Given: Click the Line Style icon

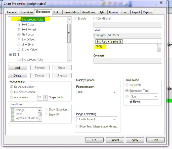Looking at the screenshot, I should click(19, 44).
